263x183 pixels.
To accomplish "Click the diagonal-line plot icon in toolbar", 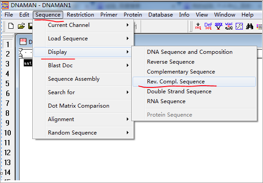I will (x=239, y=26).
